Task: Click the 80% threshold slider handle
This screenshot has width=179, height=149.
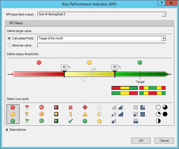Action: pyautogui.click(x=115, y=72)
